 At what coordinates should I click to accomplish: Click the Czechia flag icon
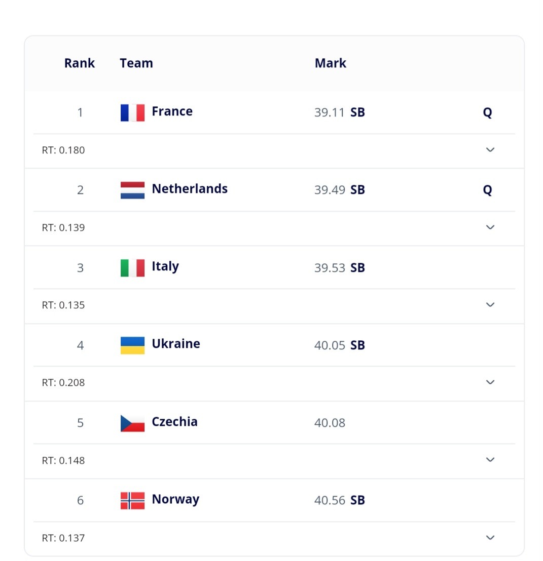(x=132, y=423)
